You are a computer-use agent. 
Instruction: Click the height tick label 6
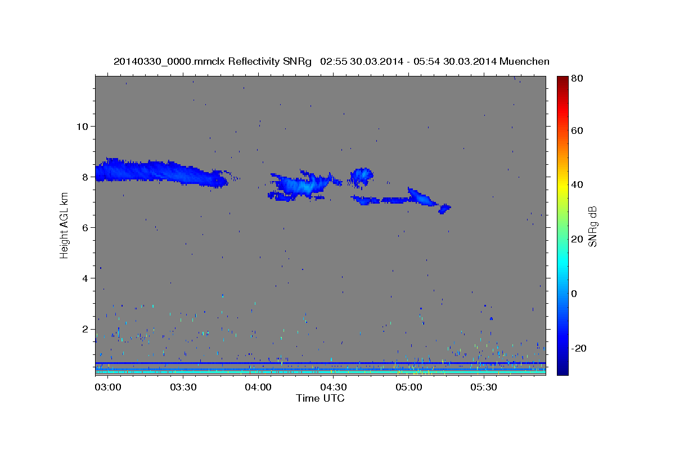point(84,227)
